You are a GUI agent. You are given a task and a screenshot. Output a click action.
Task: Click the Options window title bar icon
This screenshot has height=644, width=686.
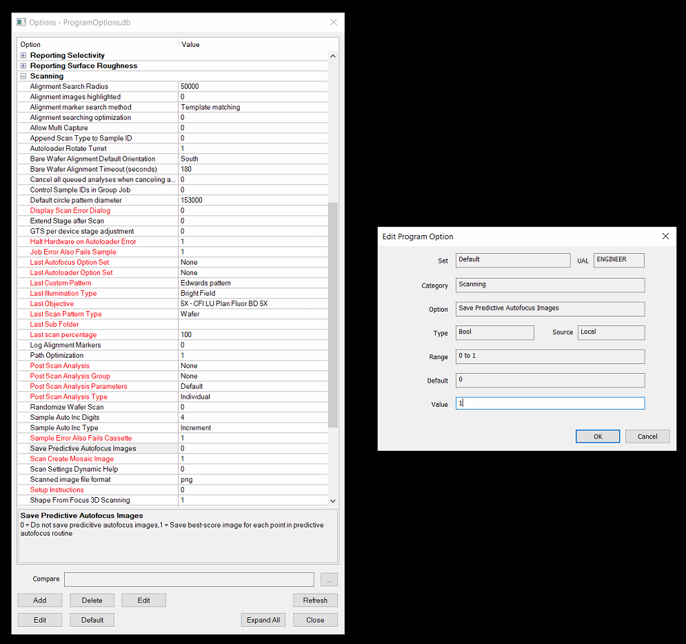coord(21,22)
